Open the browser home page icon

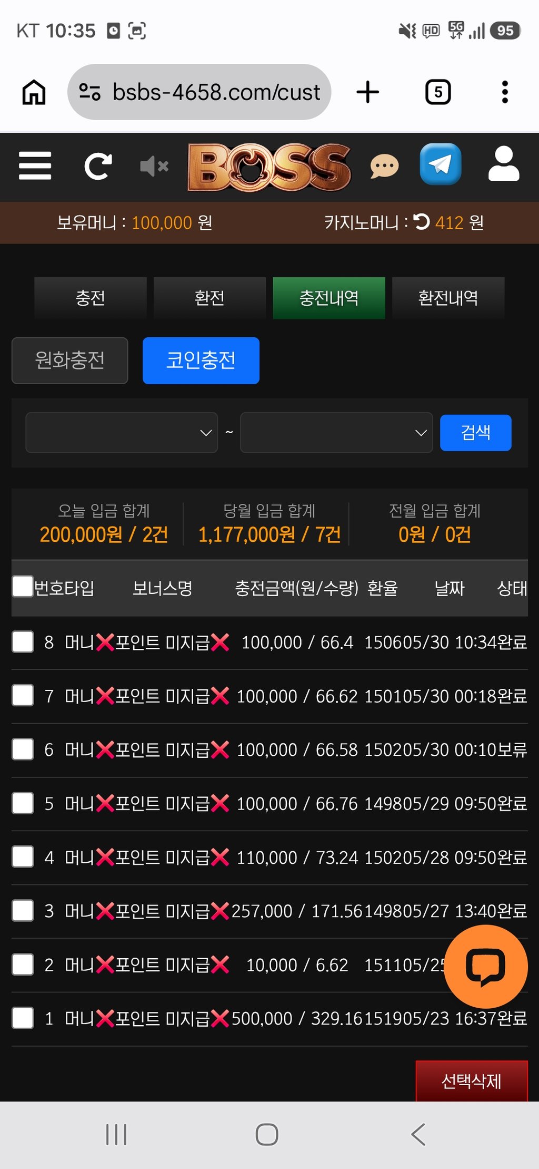(x=34, y=92)
